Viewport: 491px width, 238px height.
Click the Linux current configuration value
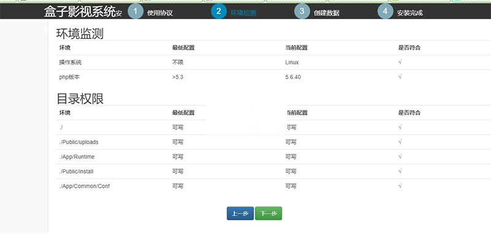[x=292, y=63]
